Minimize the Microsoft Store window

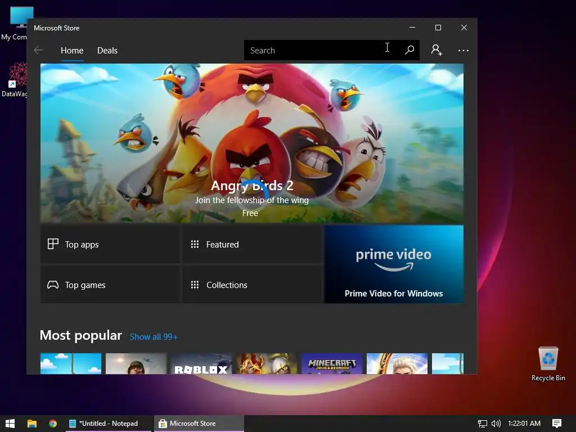[x=412, y=28]
